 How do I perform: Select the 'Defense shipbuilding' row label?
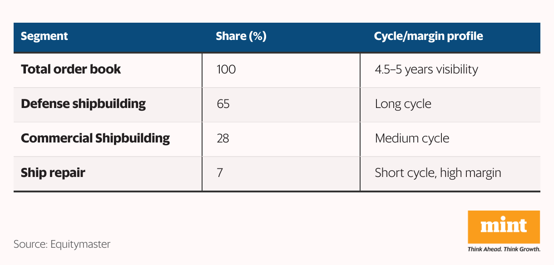pyautogui.click(x=83, y=104)
